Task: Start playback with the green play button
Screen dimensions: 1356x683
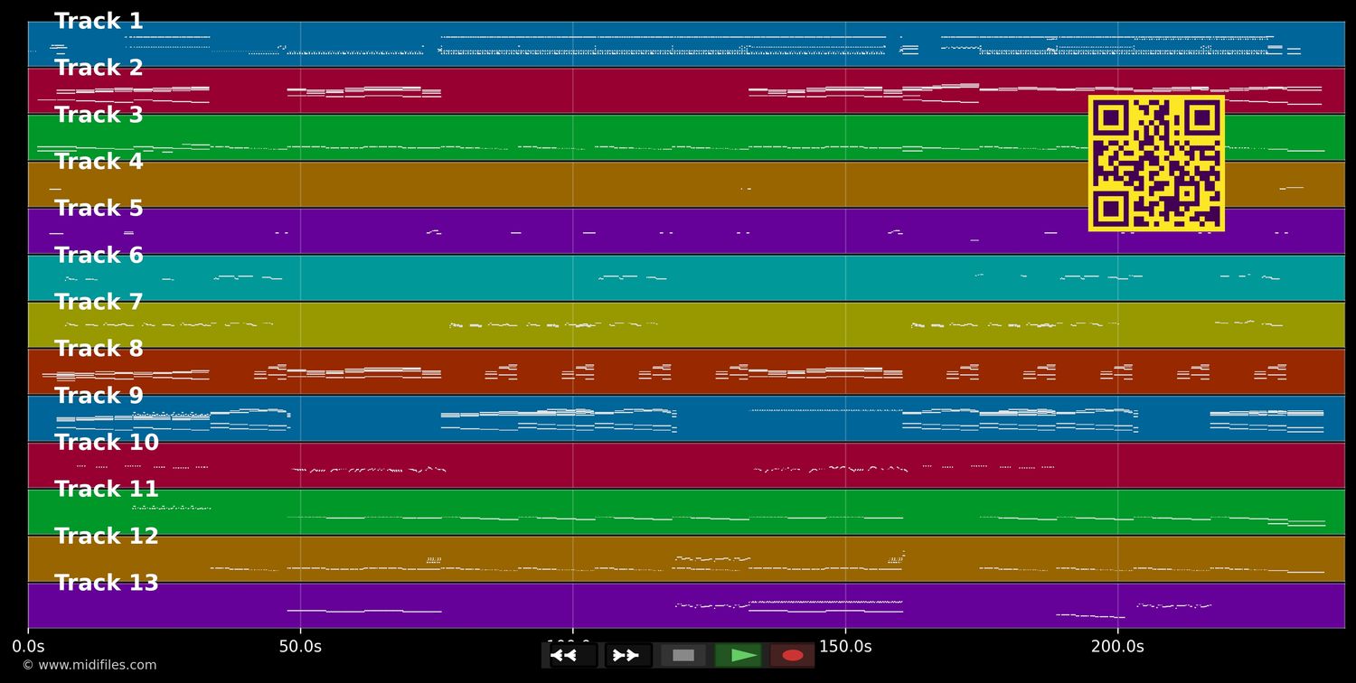Action: point(738,655)
